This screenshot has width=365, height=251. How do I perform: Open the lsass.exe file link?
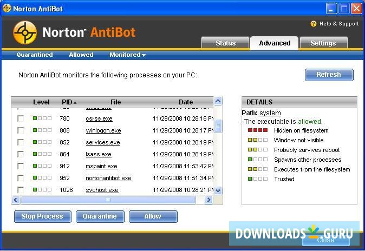tap(99, 154)
